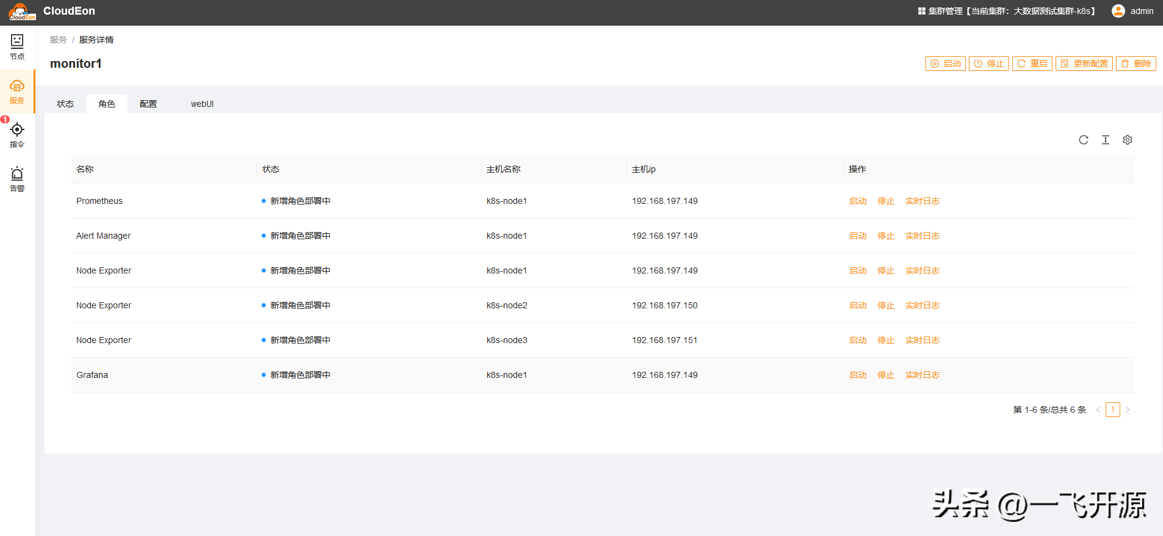
Task: Start Node Exporter on k8s-node1
Action: click(x=858, y=270)
